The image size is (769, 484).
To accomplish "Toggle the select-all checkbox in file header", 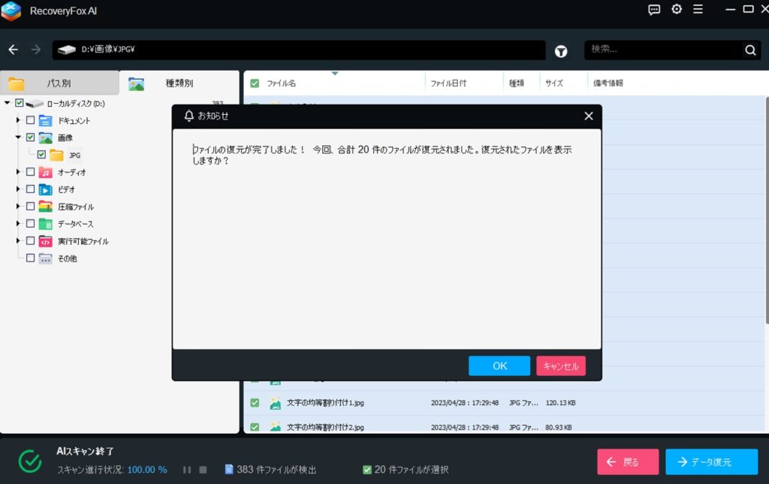I will point(255,83).
